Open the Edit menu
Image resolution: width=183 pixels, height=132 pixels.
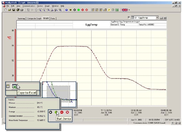click(x=13, y=6)
